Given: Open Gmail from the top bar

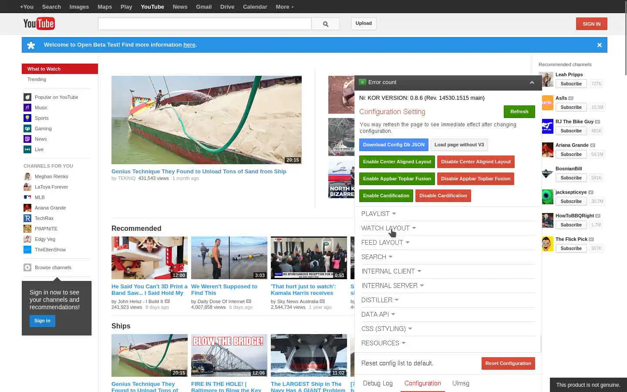Looking at the screenshot, I should tap(204, 7).
